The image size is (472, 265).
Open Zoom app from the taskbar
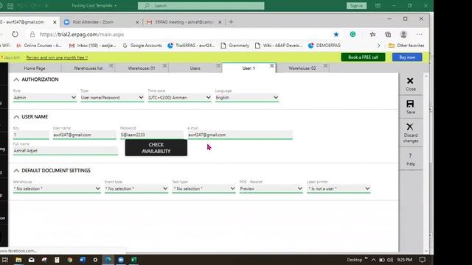[x=121, y=260]
